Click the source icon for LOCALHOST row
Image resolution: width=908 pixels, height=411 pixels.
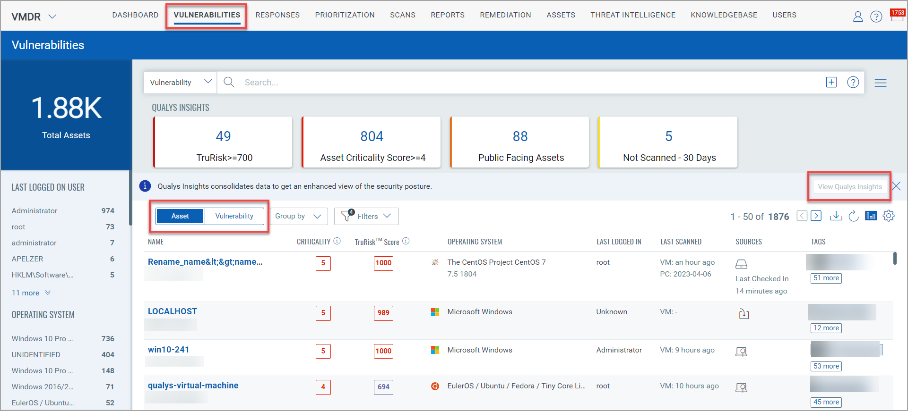[x=744, y=314]
